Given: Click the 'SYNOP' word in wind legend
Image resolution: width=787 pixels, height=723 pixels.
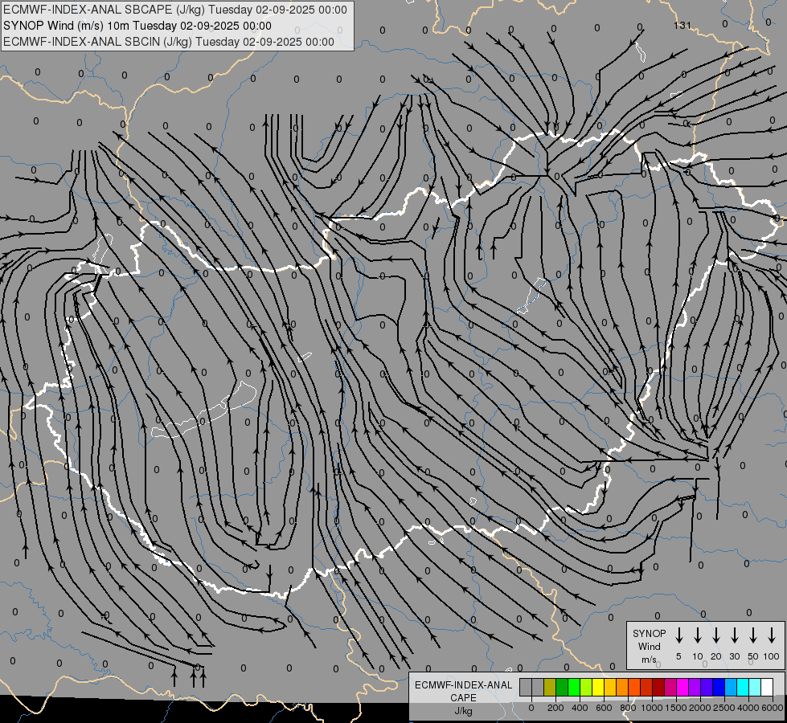Looking at the screenshot, I should click(x=649, y=633).
